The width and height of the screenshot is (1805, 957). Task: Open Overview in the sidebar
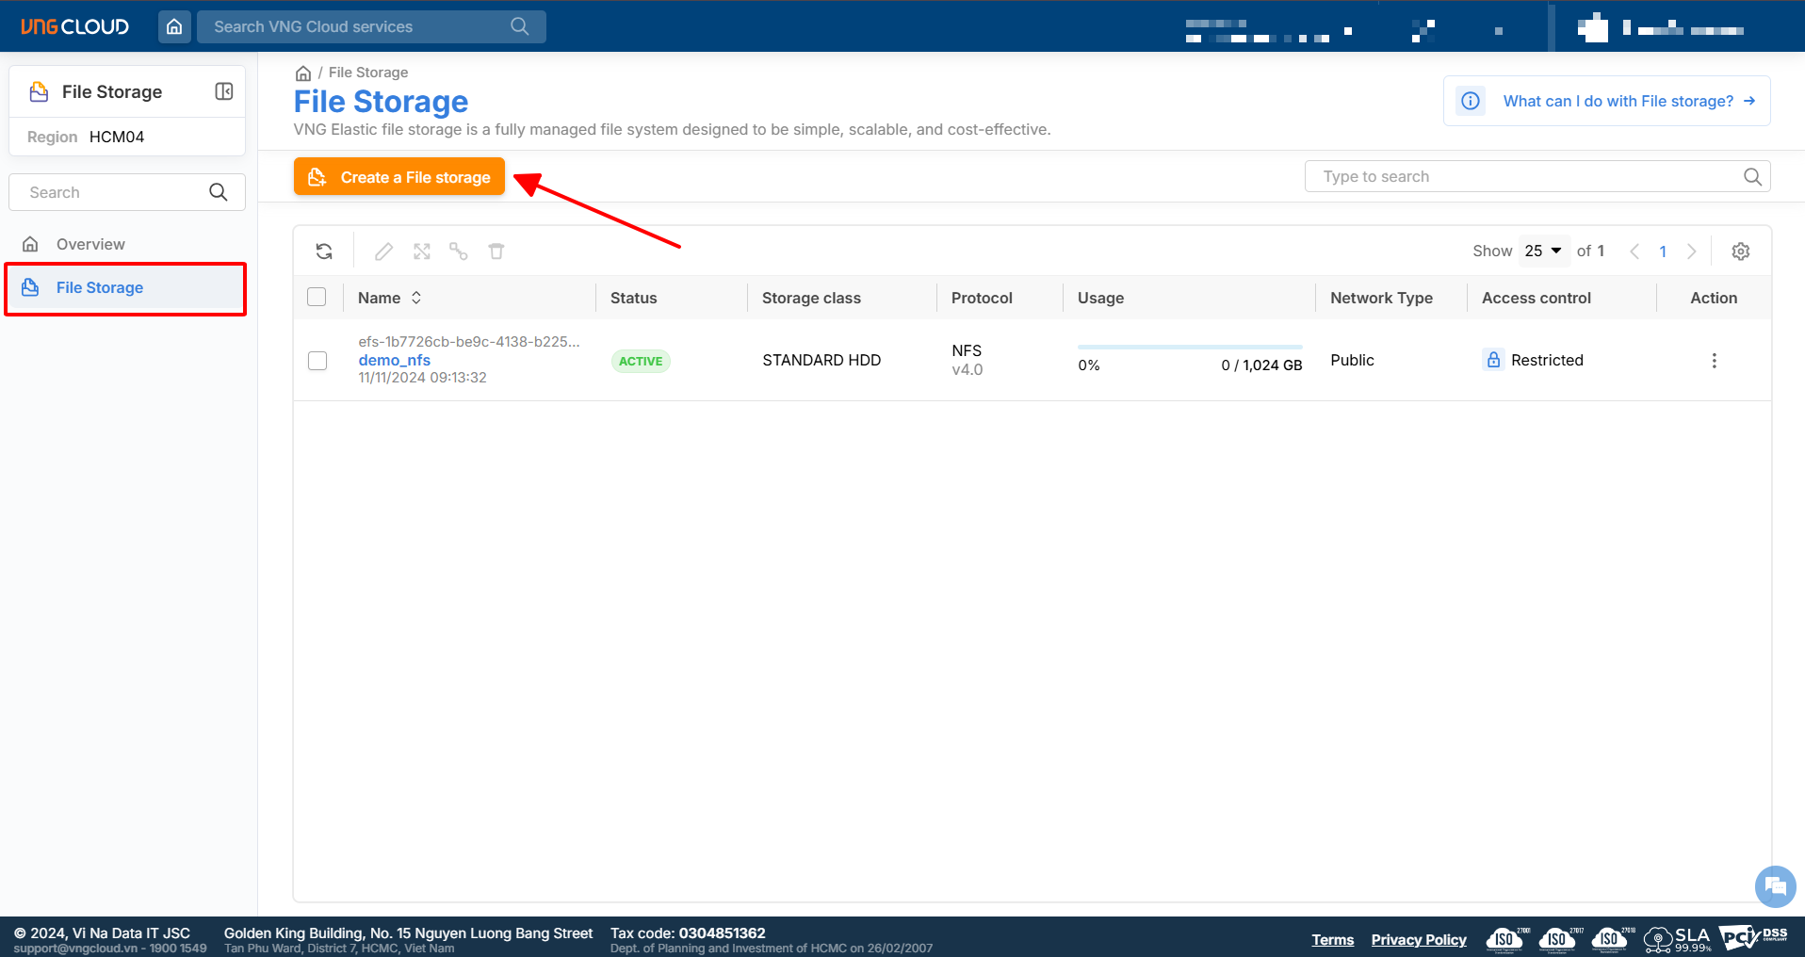90,244
